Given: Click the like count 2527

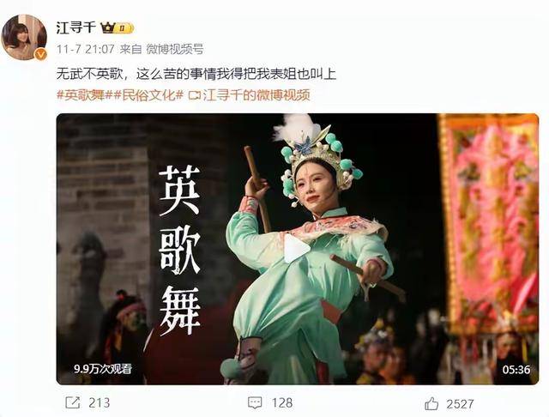Looking at the screenshot, I should click(460, 404).
